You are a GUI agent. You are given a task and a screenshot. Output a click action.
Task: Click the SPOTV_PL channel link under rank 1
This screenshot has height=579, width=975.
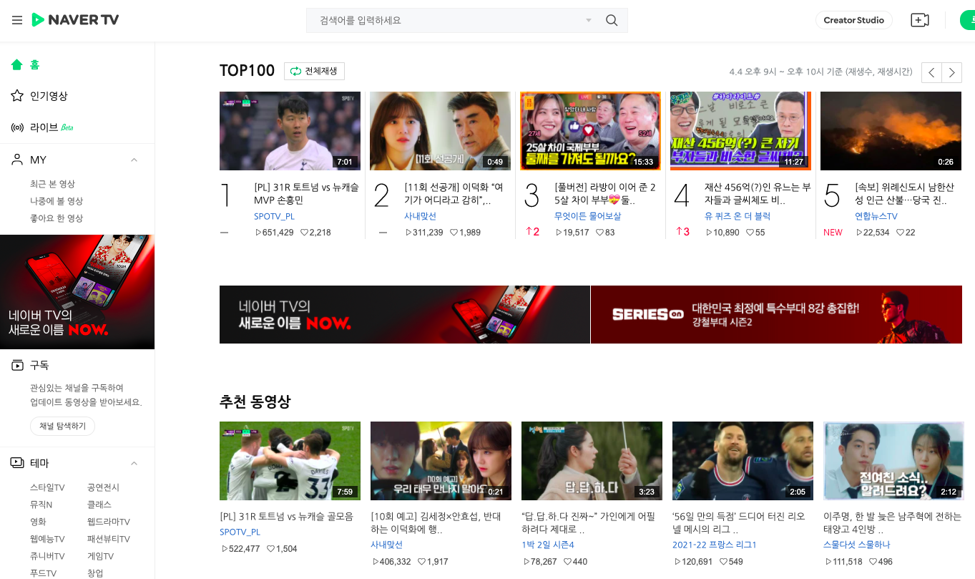274,216
